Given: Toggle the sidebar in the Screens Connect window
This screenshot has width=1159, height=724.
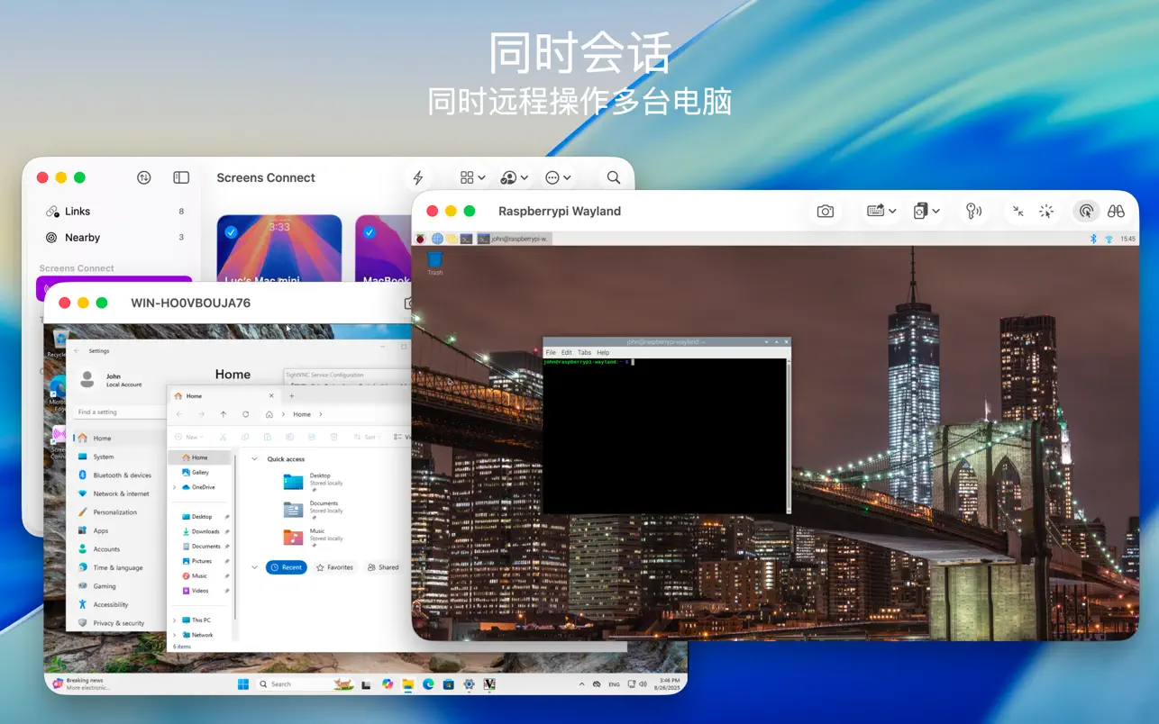Looking at the screenshot, I should [181, 177].
